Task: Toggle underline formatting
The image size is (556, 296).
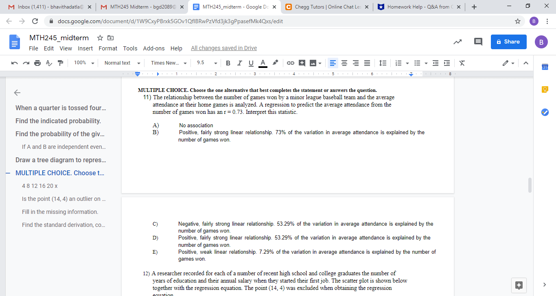Action: [251, 63]
